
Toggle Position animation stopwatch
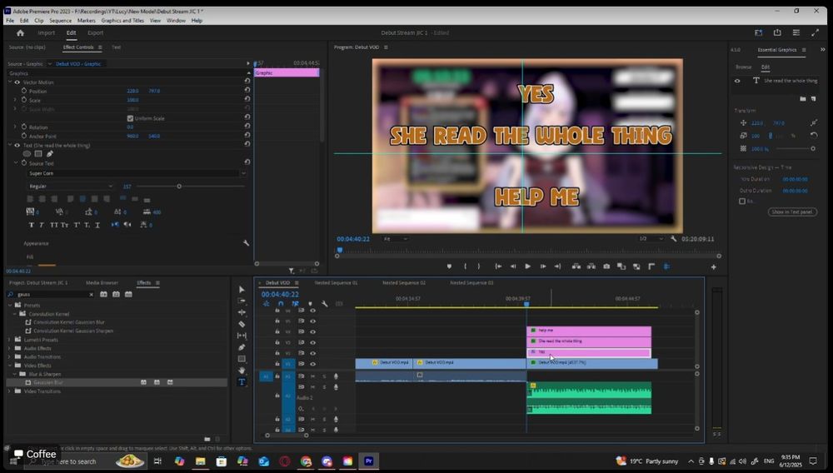pos(24,91)
